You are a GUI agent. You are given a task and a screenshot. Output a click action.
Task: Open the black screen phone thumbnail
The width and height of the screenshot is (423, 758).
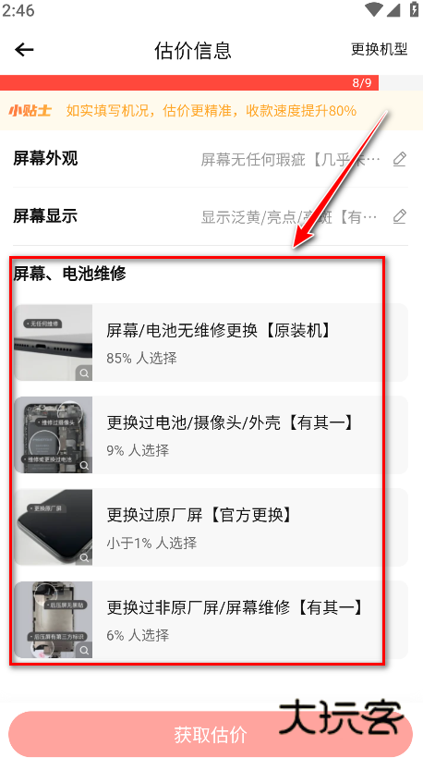click(54, 528)
